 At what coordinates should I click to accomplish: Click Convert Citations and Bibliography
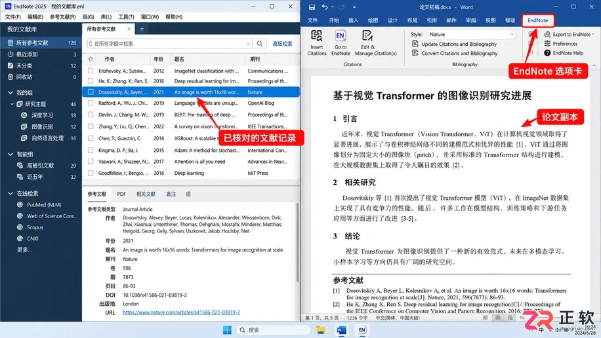455,53
